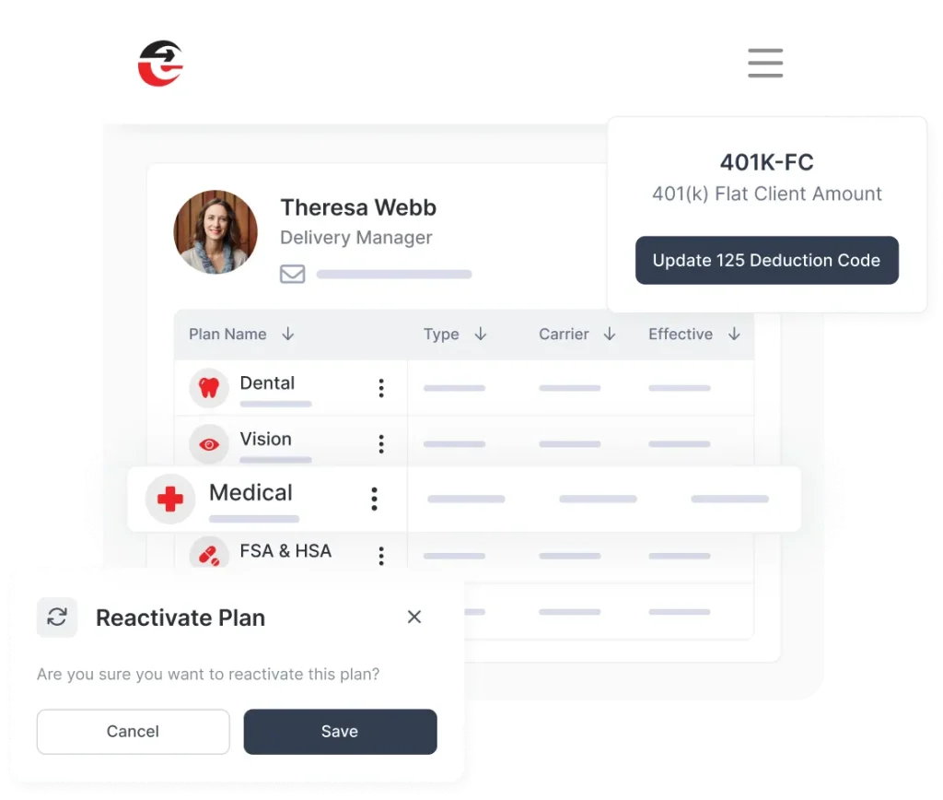
Task: Click Update 125 Deduction Code button
Action: coord(767,260)
